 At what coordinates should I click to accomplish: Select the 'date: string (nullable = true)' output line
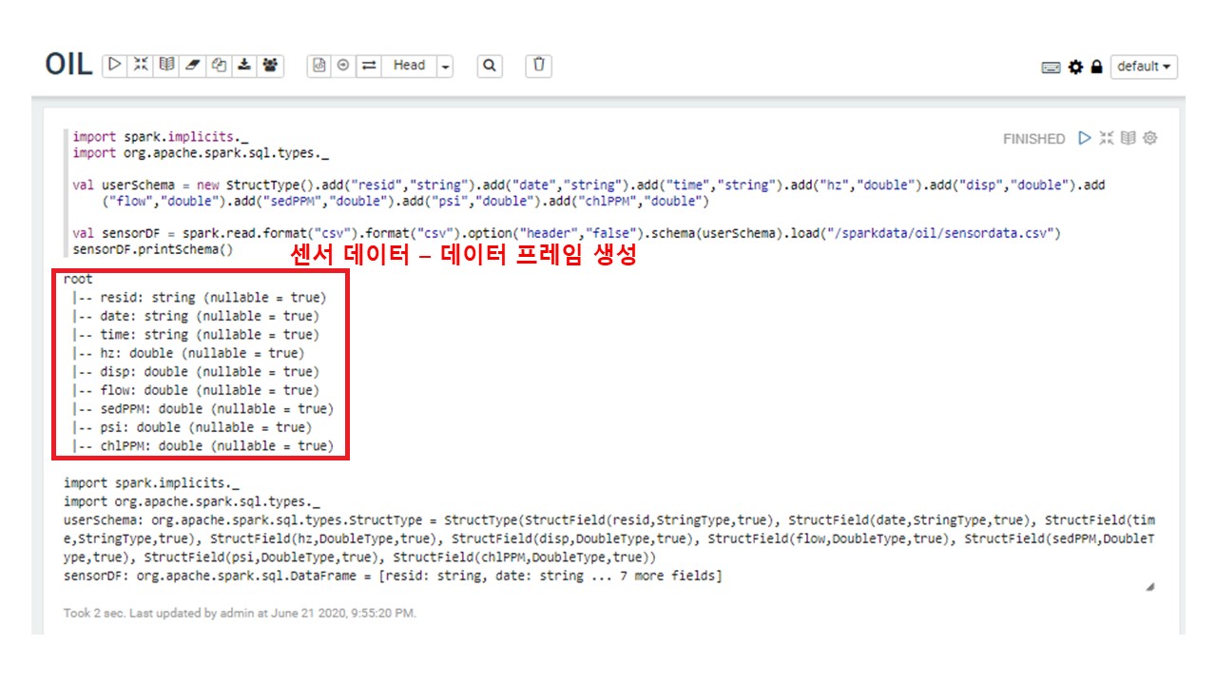tap(195, 316)
